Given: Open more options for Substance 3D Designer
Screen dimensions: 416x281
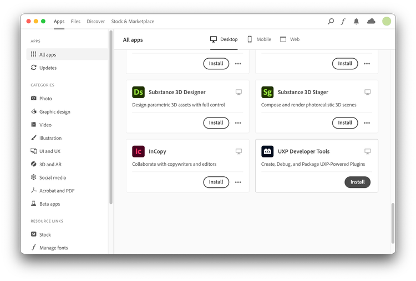Looking at the screenshot, I should point(238,123).
